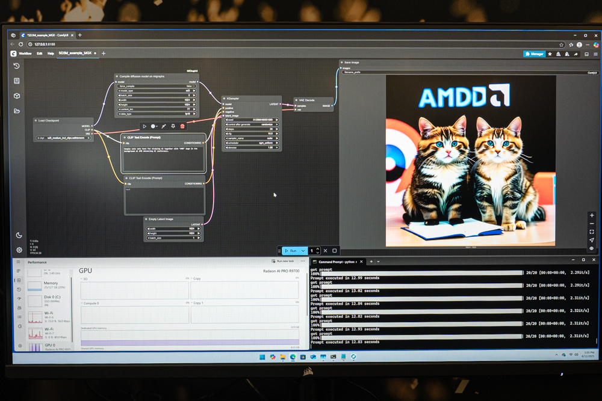Collapse the KSampler node via its title dot
The width and height of the screenshot is (602, 401).
click(224, 99)
